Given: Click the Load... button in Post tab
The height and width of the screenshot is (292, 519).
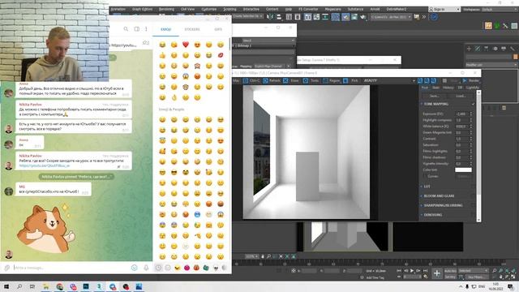Looking at the screenshot, I should point(461,96).
